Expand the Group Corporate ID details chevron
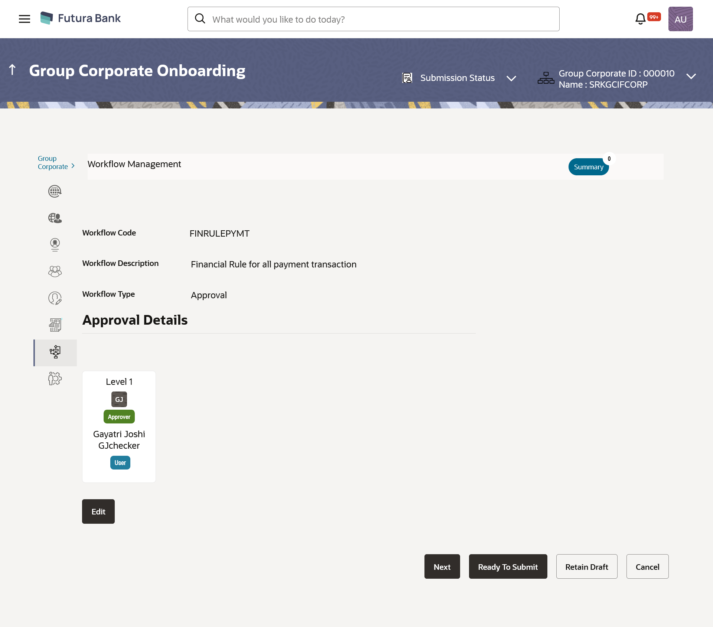713x627 pixels. coord(691,77)
